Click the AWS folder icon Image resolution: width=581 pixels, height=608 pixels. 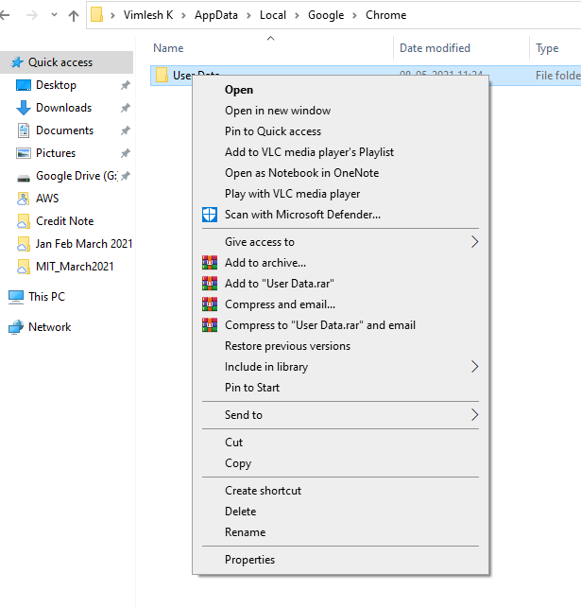[x=24, y=199]
